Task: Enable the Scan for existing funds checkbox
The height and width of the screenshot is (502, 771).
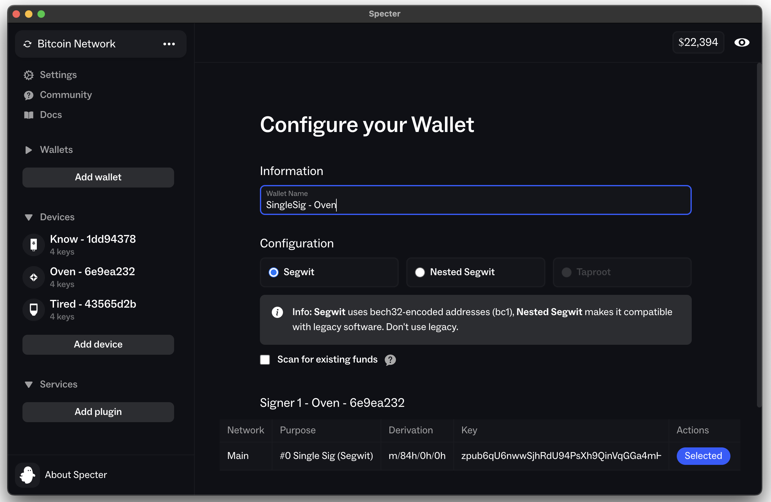Action: pyautogui.click(x=265, y=360)
